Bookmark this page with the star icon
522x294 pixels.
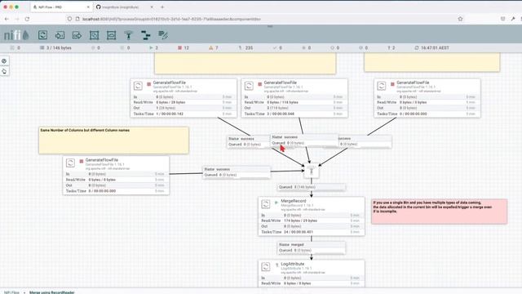point(460,19)
